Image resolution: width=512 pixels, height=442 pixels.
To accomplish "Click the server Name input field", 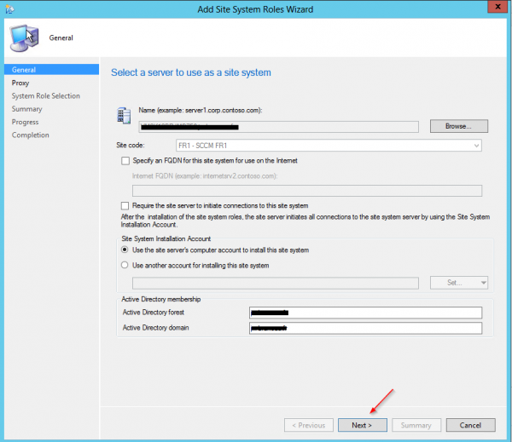I will tap(278, 127).
